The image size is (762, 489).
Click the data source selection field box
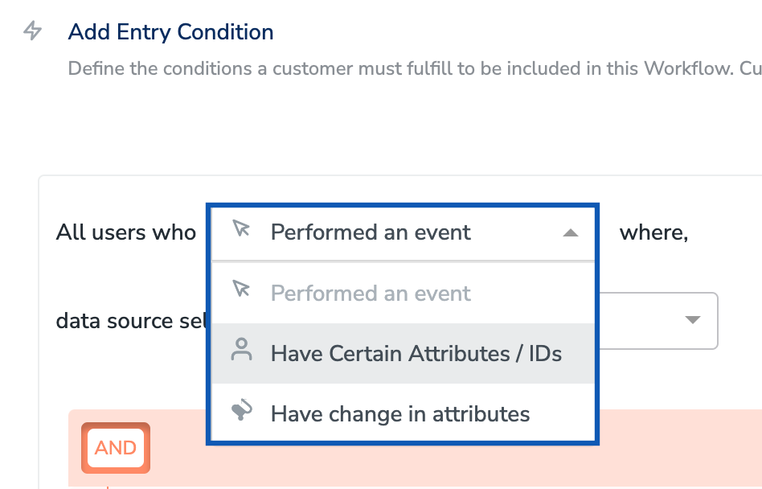[x=655, y=320]
